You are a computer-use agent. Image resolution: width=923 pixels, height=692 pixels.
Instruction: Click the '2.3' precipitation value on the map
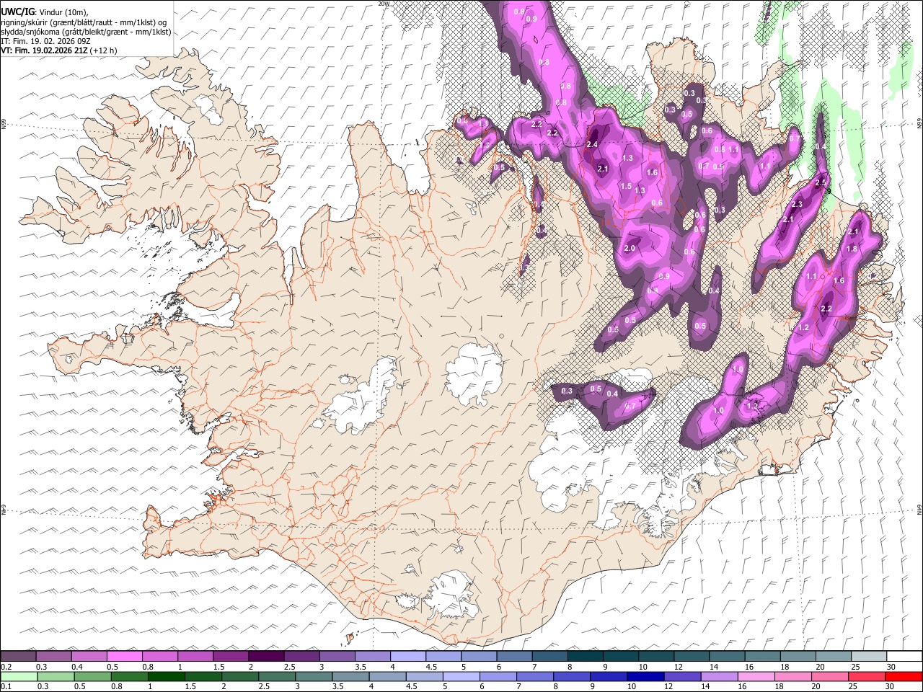pos(797,205)
